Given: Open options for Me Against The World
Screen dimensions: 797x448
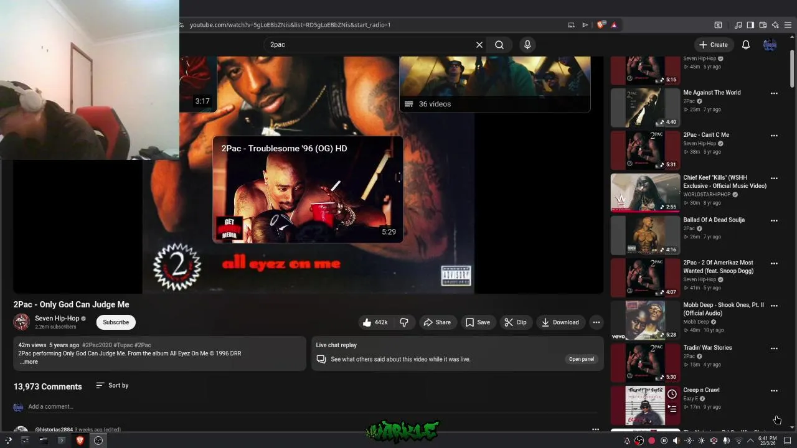Looking at the screenshot, I should coord(774,93).
